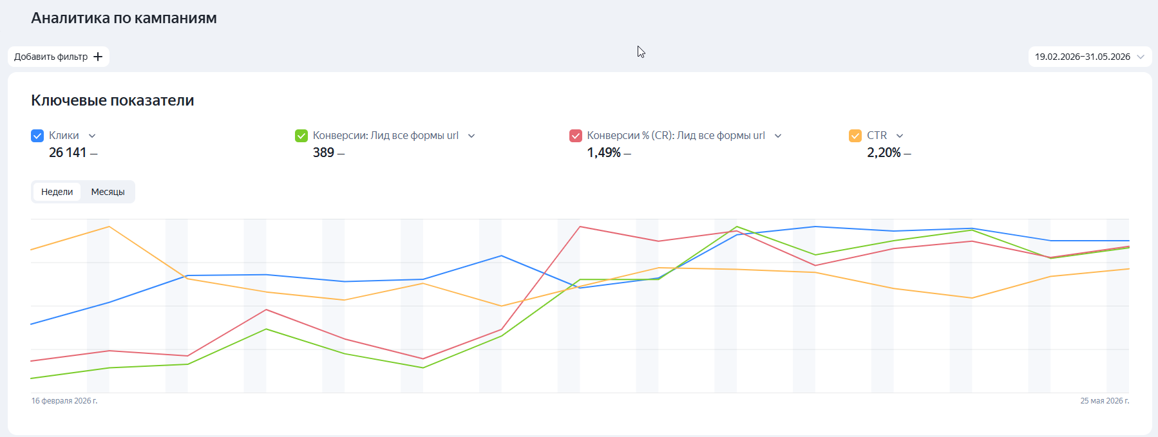Expand the Клики metric dropdown arrow
1158x437 pixels.
coord(92,136)
